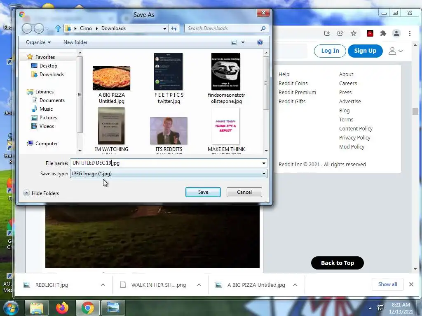Switch to Chrome in taskbar
This screenshot has height=316, width=422.
click(x=87, y=308)
